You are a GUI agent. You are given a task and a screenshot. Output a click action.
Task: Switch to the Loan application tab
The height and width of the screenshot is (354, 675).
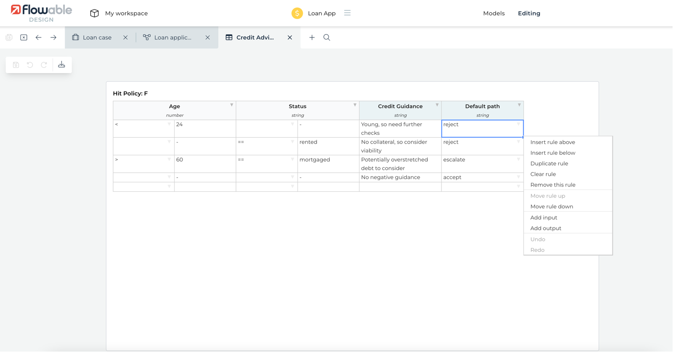[x=173, y=37]
